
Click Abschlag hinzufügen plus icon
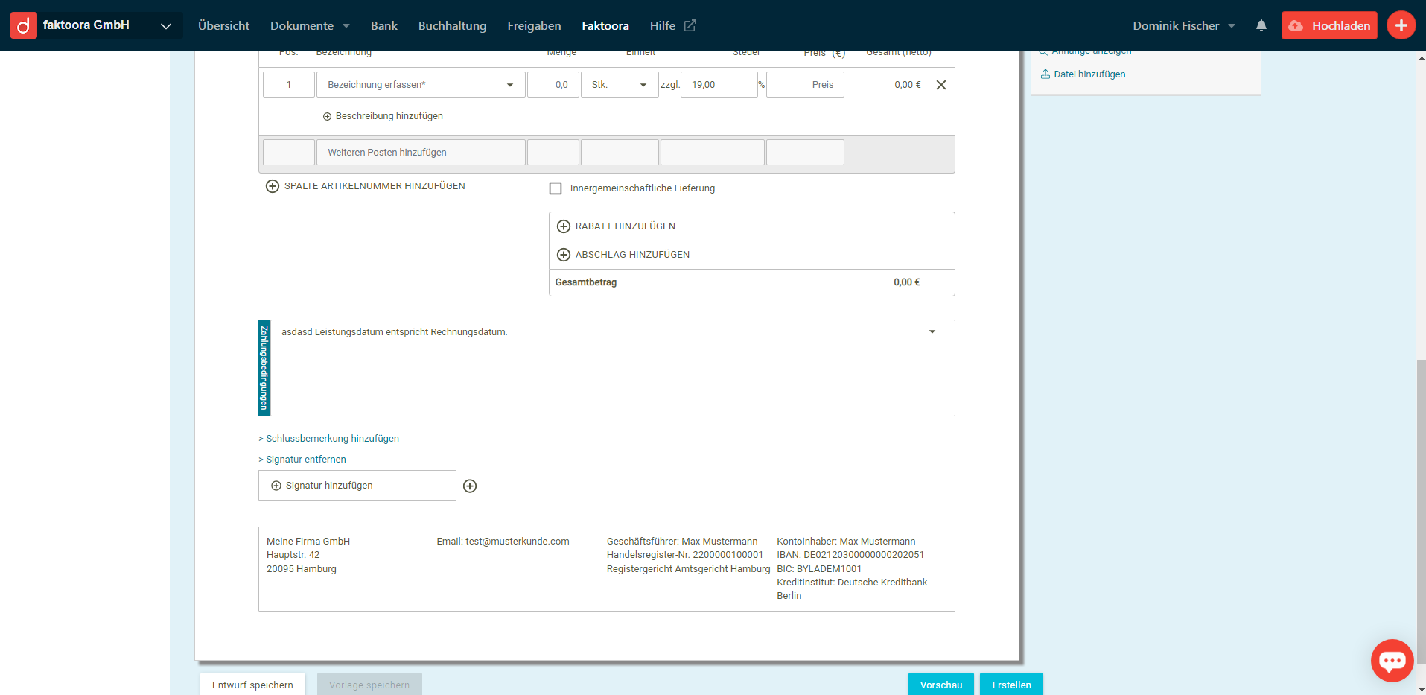click(x=564, y=255)
